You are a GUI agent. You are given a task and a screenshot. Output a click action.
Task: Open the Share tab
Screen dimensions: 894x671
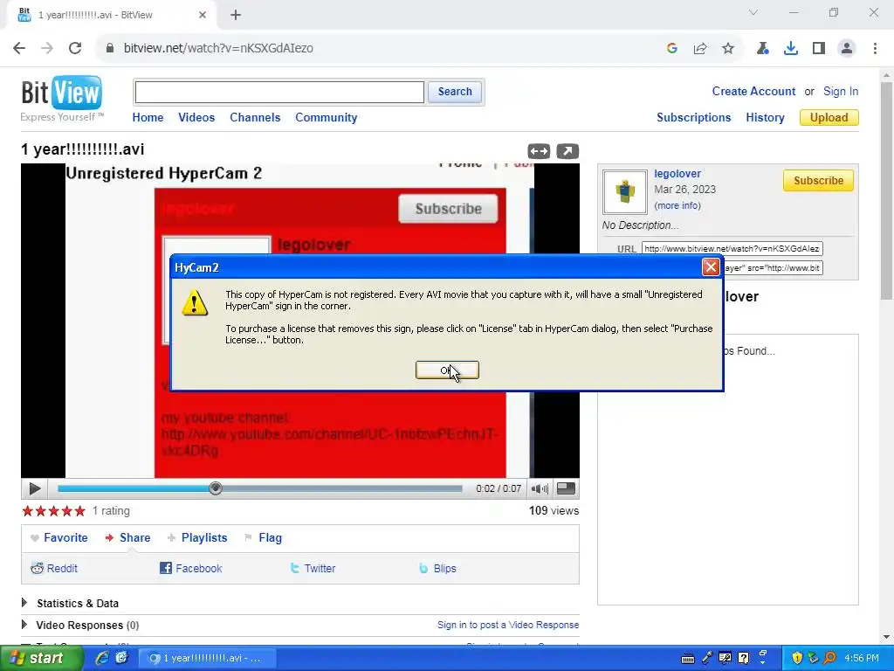click(127, 537)
